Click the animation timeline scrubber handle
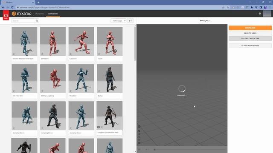Viewport: 273px width, 153px height. click(x=154, y=150)
